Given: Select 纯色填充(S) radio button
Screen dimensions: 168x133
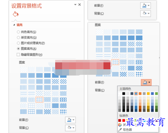Looking at the screenshot, I should [x=18, y=32].
